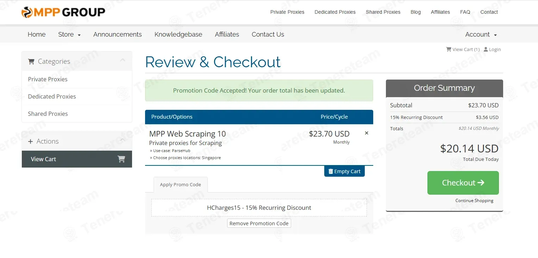The width and height of the screenshot is (538, 258).
Task: Click Remove Promotion Code button
Action: (259, 224)
